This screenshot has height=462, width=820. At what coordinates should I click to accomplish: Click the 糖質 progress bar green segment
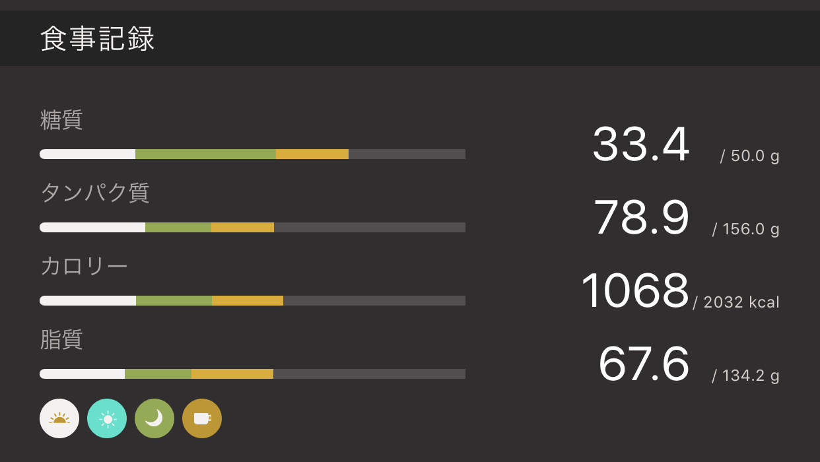205,154
